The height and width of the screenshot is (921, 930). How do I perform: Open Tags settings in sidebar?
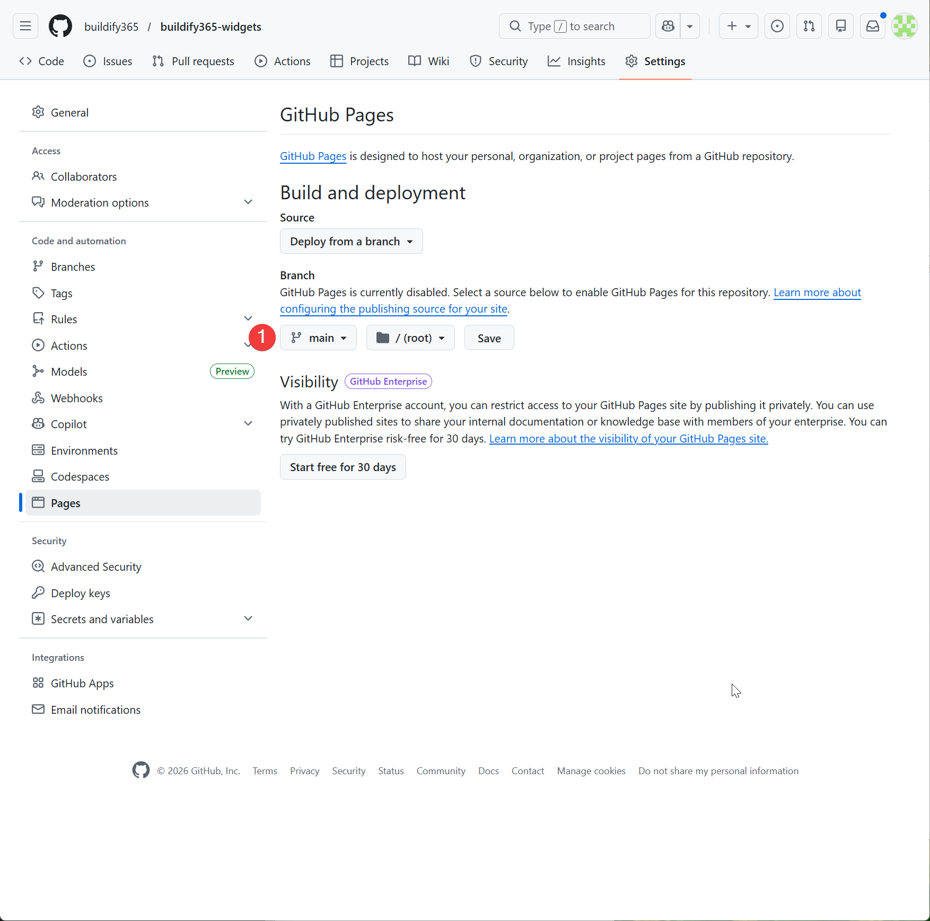143,293
